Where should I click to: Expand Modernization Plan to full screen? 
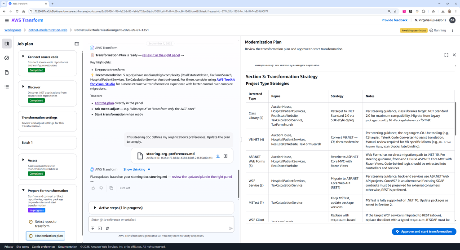446,55
